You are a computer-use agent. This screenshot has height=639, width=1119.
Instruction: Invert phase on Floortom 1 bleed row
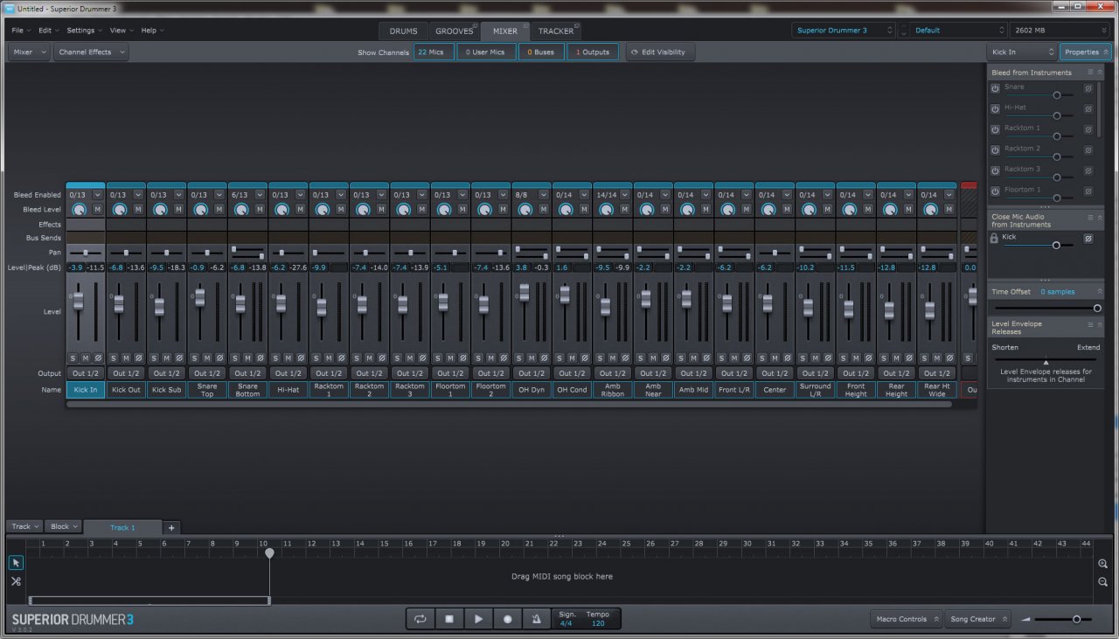click(1088, 191)
